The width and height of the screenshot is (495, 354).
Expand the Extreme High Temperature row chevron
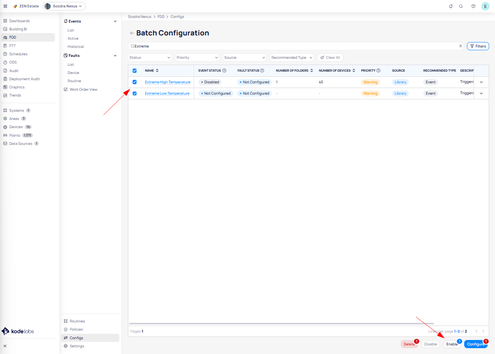[x=481, y=82]
